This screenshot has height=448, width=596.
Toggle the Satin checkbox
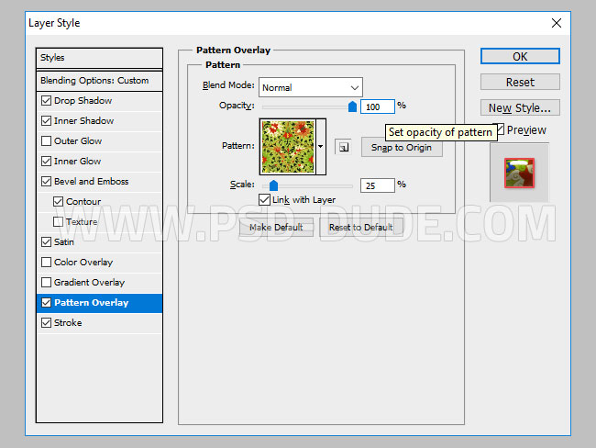[x=47, y=241]
